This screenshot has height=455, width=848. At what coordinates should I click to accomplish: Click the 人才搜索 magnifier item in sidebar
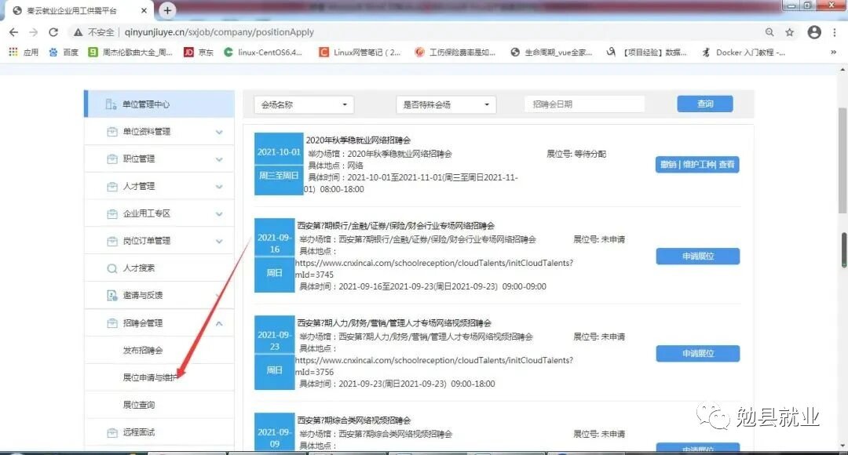point(138,268)
